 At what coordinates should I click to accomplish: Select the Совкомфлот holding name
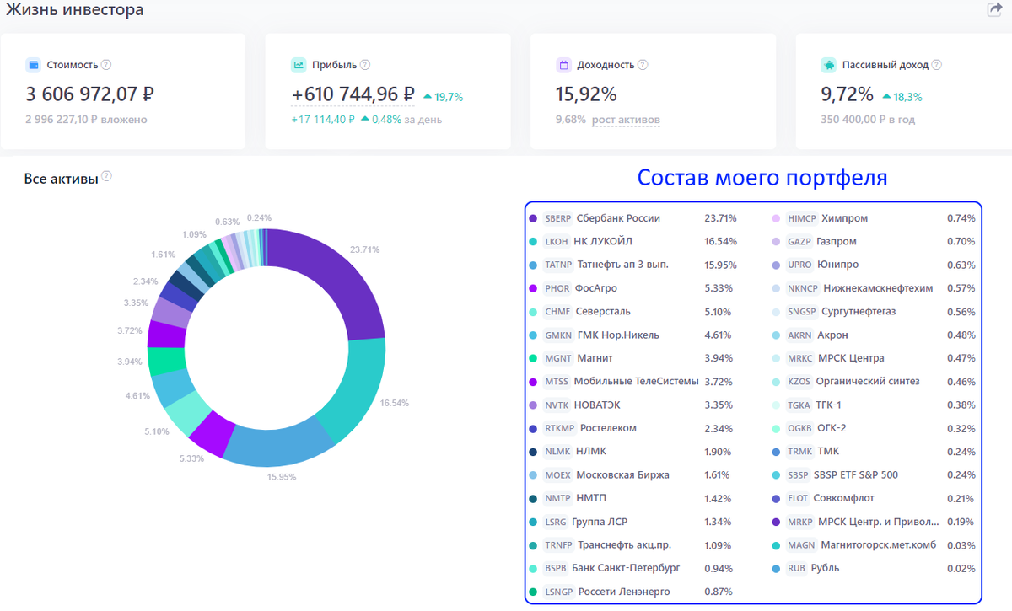pos(843,498)
